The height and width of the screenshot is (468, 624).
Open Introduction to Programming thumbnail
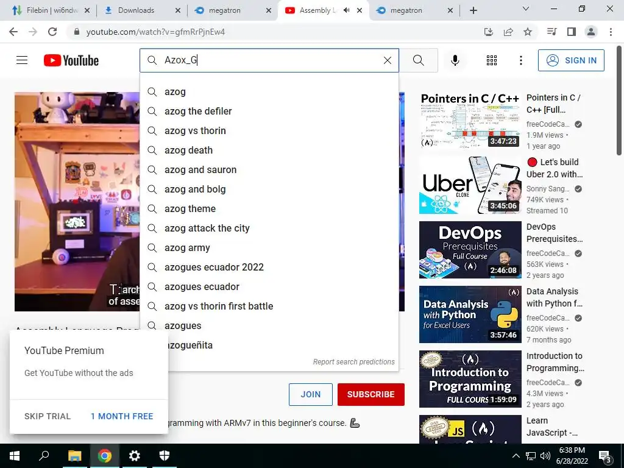point(470,379)
